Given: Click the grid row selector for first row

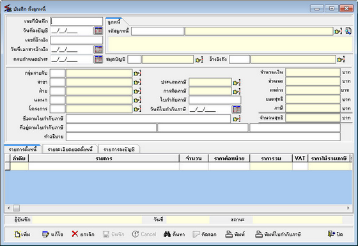Looking at the screenshot, I should click(x=8, y=166).
